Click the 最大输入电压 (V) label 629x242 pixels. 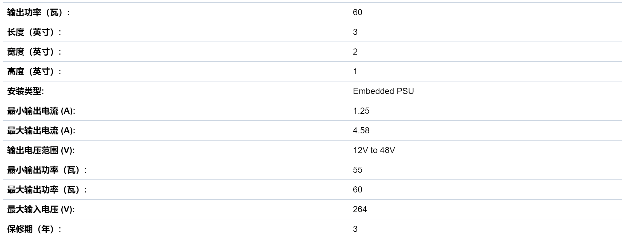[x=41, y=209]
